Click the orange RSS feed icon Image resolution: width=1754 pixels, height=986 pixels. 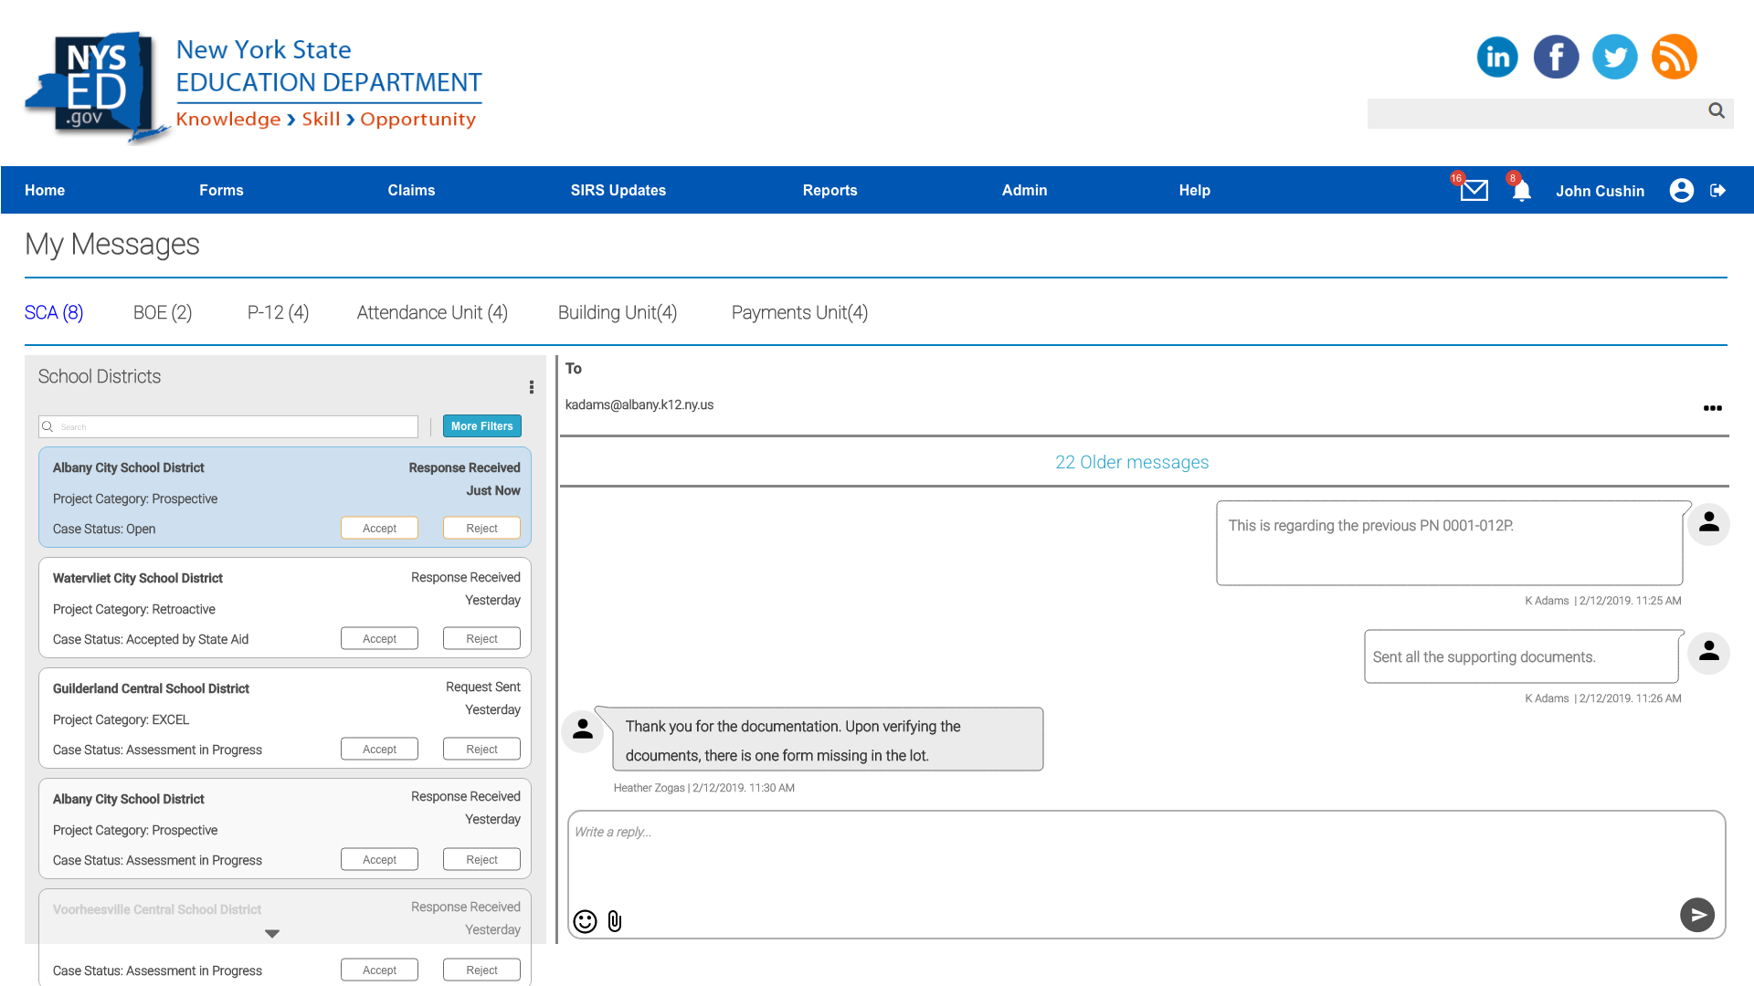tap(1674, 57)
